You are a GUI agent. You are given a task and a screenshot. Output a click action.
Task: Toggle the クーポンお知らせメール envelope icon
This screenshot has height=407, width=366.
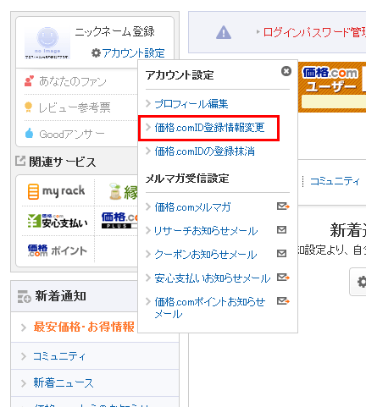[x=281, y=253]
